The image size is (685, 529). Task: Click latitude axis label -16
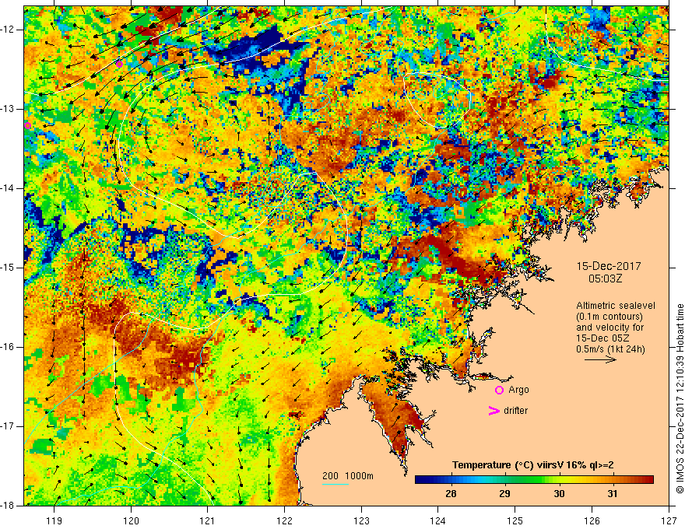point(8,347)
